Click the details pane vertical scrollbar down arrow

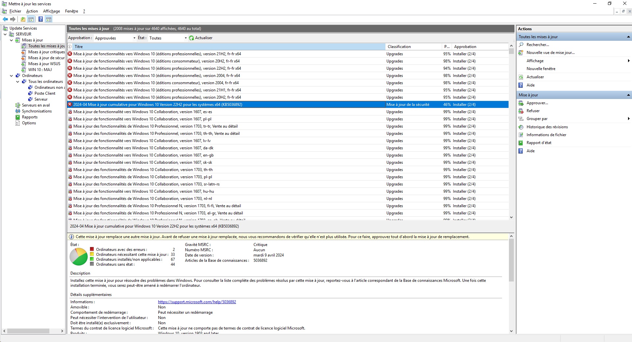click(x=511, y=331)
